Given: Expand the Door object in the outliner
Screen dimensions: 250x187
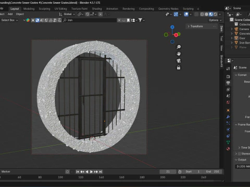Looking at the screenshot, I should coord(232,38).
